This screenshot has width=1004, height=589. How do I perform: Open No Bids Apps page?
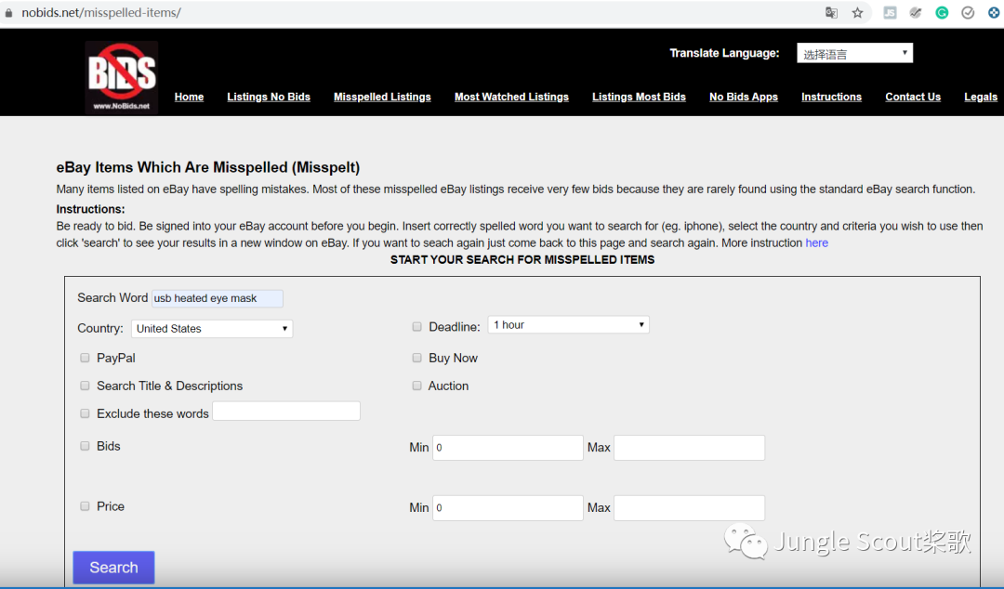pyautogui.click(x=744, y=97)
